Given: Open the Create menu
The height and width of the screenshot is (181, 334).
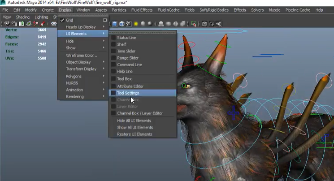Looking at the screenshot, I should [x=48, y=10].
